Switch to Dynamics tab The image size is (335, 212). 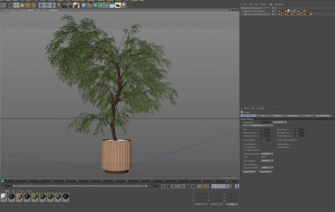[278, 116]
